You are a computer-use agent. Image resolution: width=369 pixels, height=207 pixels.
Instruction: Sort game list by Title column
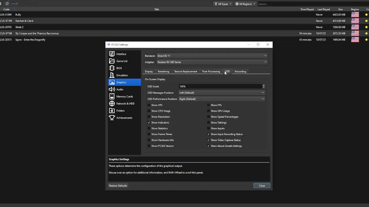pyautogui.click(x=157, y=9)
